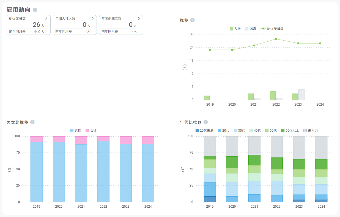
Task: Click info icon next to 雇用動向 title
Action: (x=35, y=10)
